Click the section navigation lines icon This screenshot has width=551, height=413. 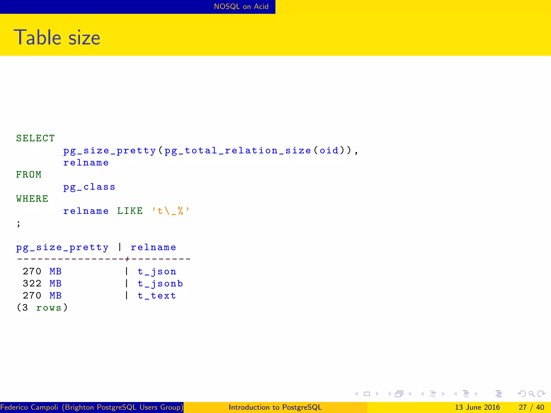[x=466, y=394]
